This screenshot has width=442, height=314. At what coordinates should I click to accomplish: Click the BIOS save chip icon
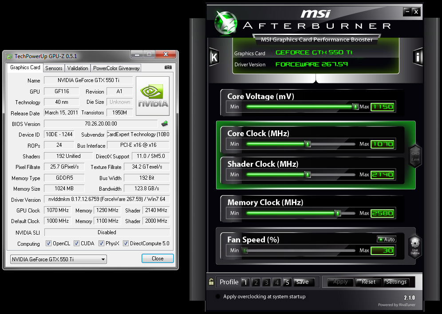[165, 123]
